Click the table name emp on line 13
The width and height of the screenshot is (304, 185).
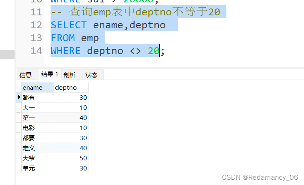pos(90,38)
